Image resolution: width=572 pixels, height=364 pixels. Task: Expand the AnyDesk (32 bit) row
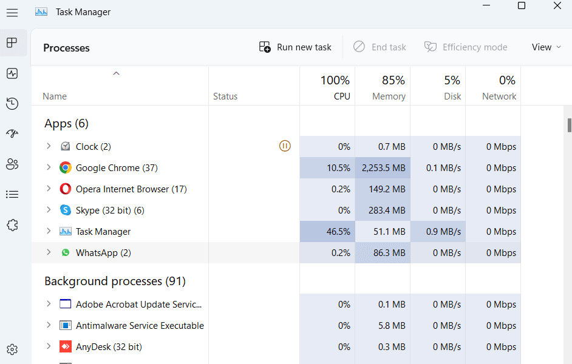(x=49, y=346)
